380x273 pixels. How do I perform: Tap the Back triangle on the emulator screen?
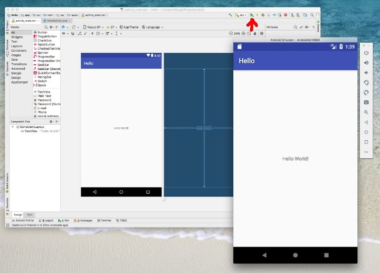tap(264, 255)
